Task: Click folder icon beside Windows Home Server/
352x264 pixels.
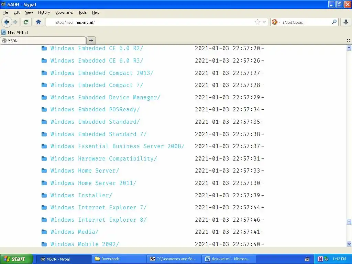Action: coord(44,170)
